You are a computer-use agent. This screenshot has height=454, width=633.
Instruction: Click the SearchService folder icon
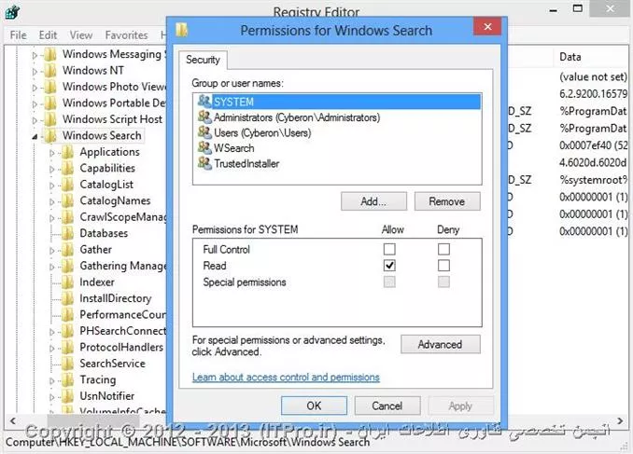67,364
